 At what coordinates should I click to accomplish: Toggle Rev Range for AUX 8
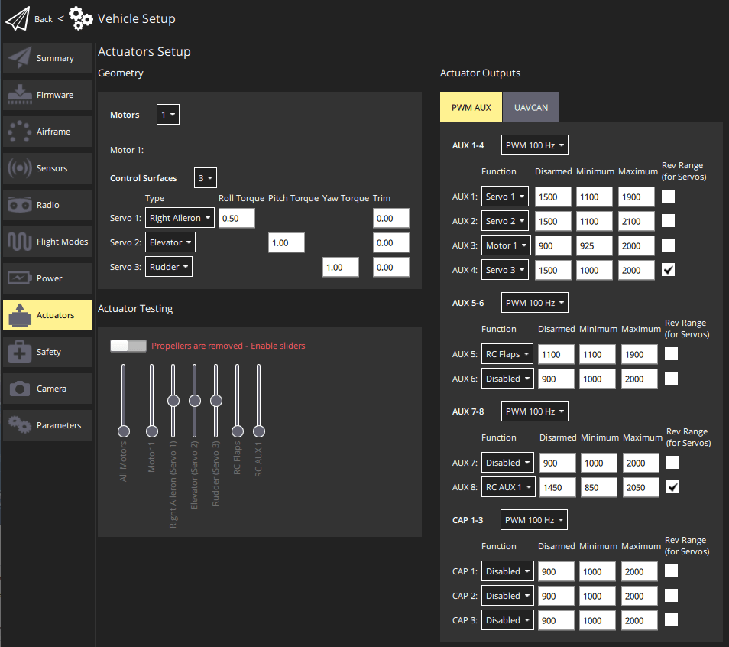click(672, 486)
